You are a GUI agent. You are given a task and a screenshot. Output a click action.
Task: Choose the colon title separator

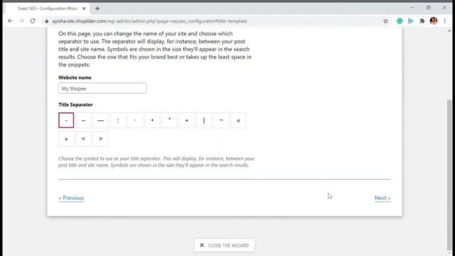pyautogui.click(x=118, y=120)
